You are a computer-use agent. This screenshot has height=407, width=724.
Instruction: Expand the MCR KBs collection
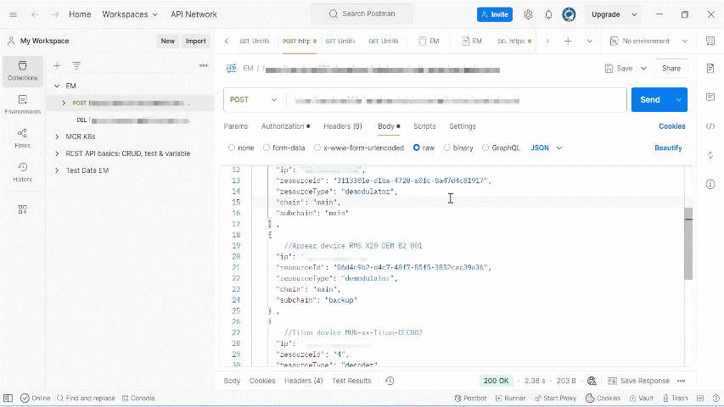[57, 137]
